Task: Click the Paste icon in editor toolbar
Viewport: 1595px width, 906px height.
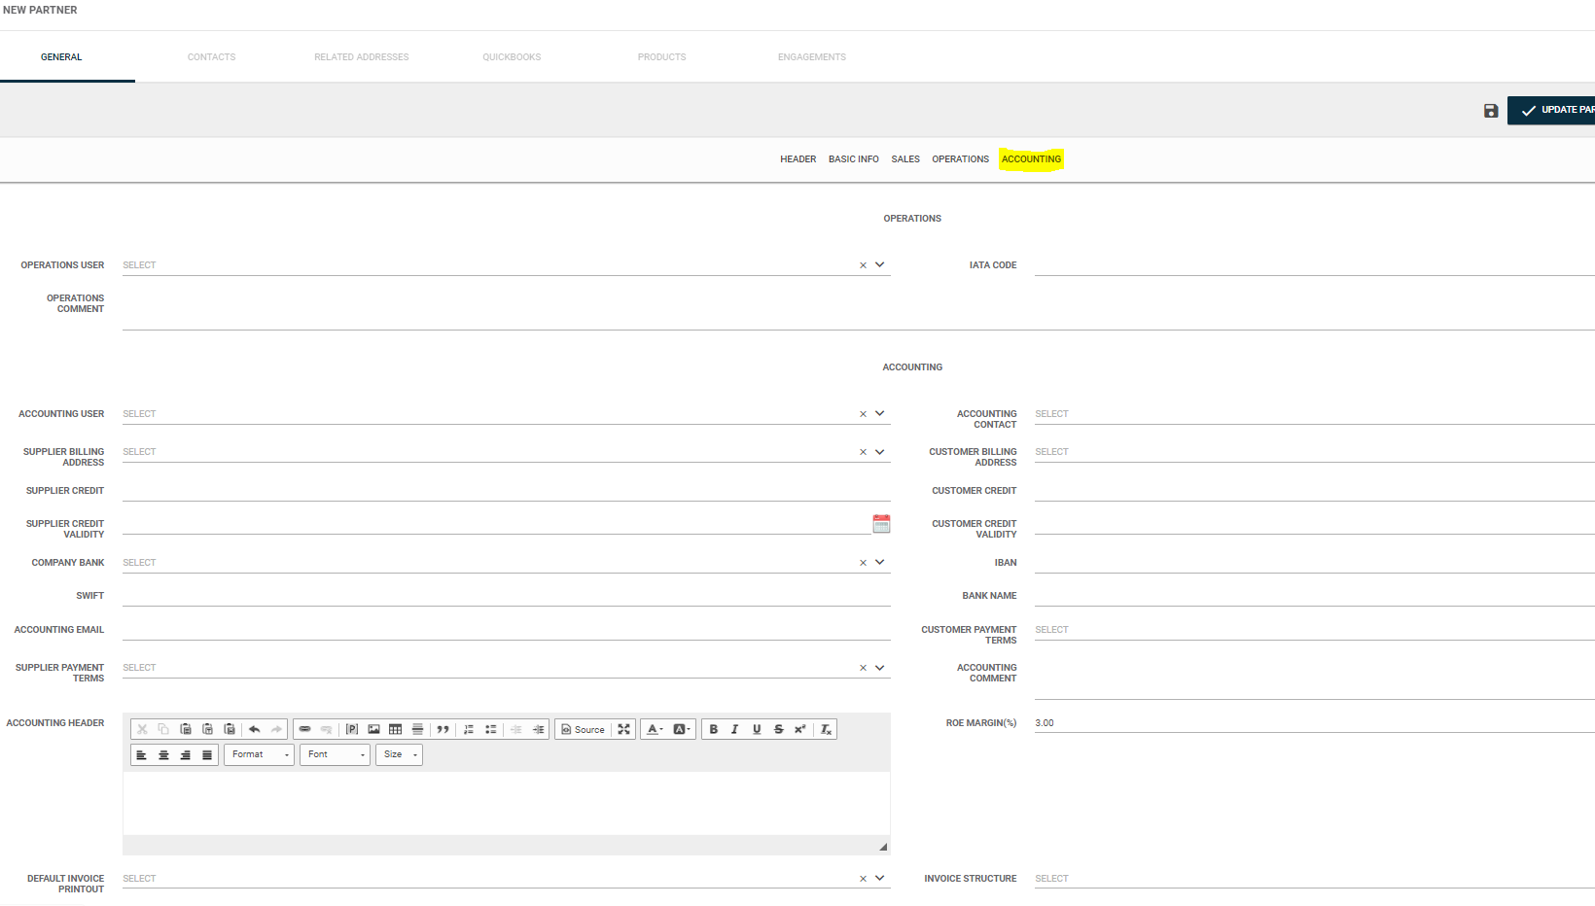Action: click(x=186, y=729)
